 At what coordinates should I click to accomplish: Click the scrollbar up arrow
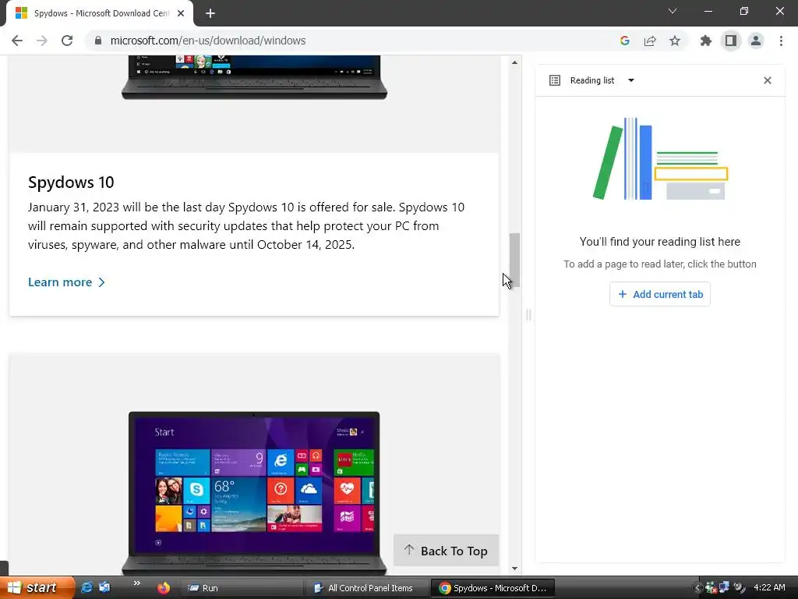click(514, 62)
